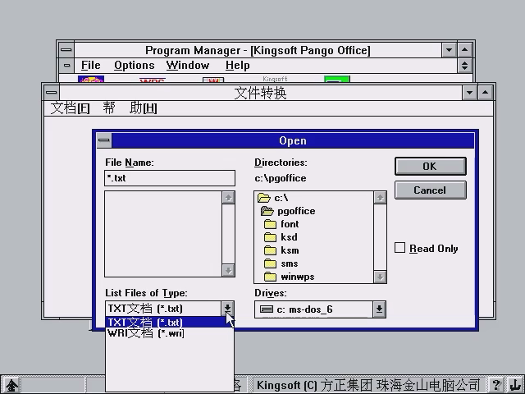525x394 pixels.
Task: Open the c:\ root folder in Directories list
Action: coord(273,198)
